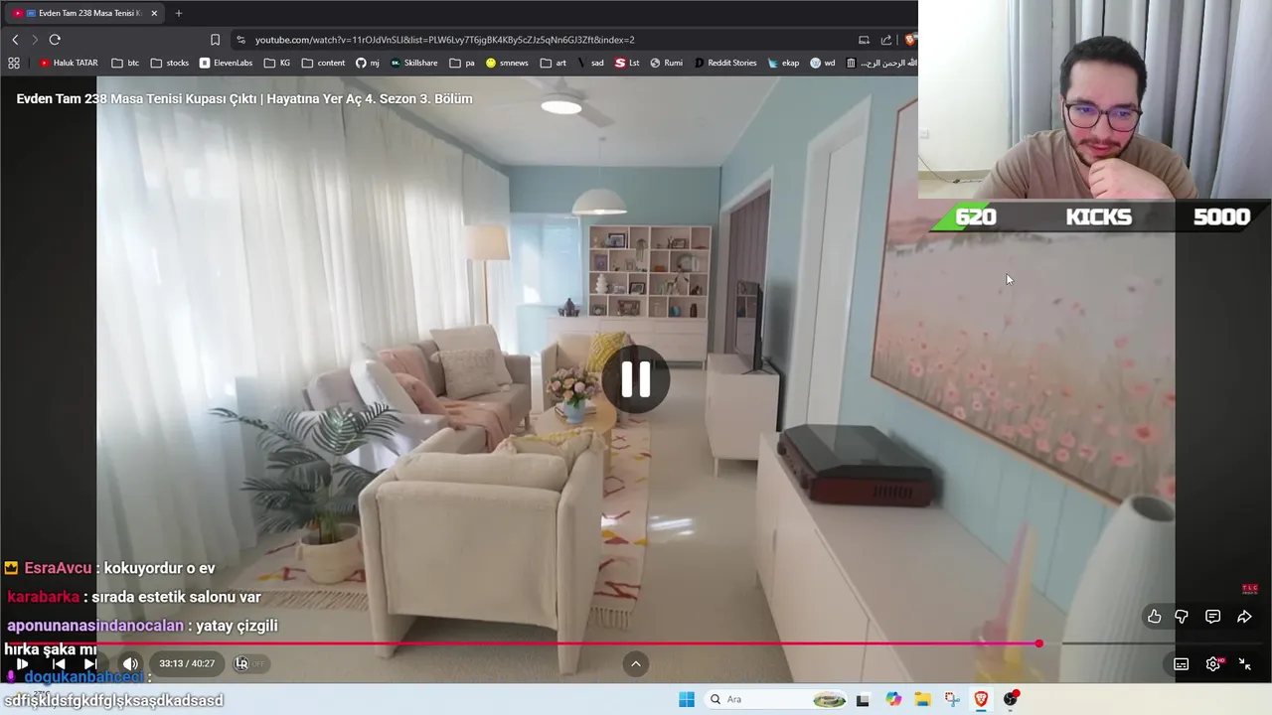Open the picture-in-picture icon in the address bar
1272x715 pixels.
(864, 40)
